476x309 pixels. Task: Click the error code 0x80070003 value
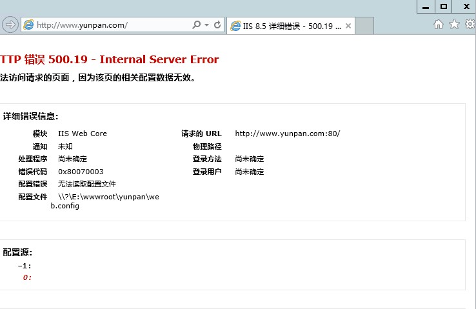coord(81,172)
